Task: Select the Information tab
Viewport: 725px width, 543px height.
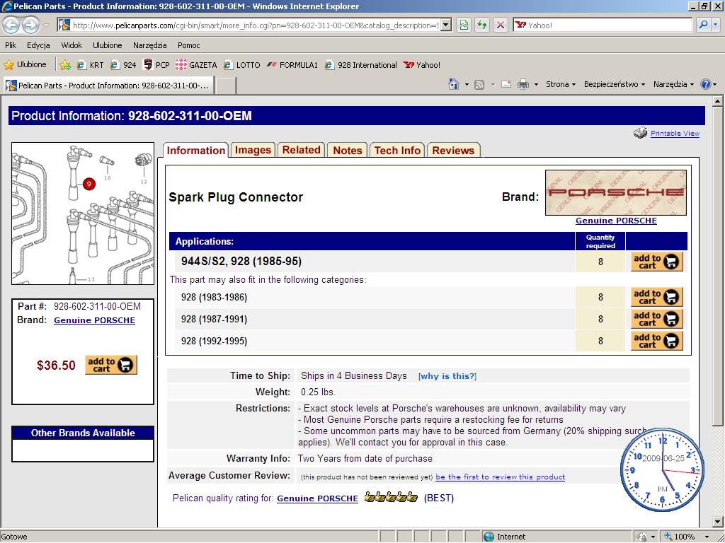Action: point(195,150)
